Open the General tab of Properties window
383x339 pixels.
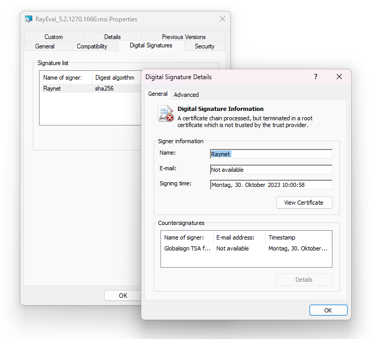45,46
